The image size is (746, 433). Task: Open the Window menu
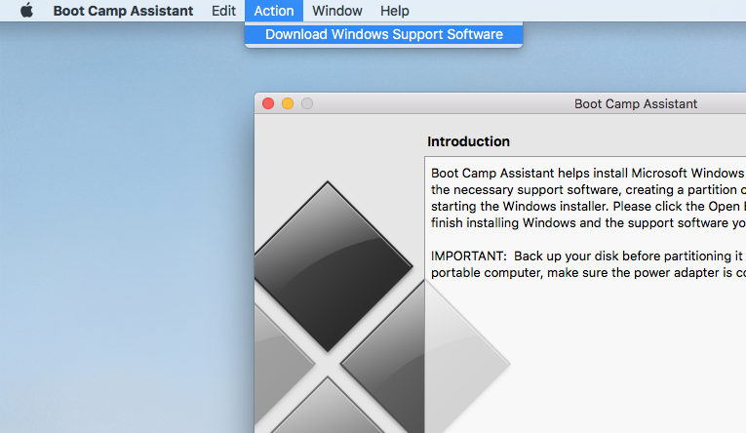click(336, 11)
